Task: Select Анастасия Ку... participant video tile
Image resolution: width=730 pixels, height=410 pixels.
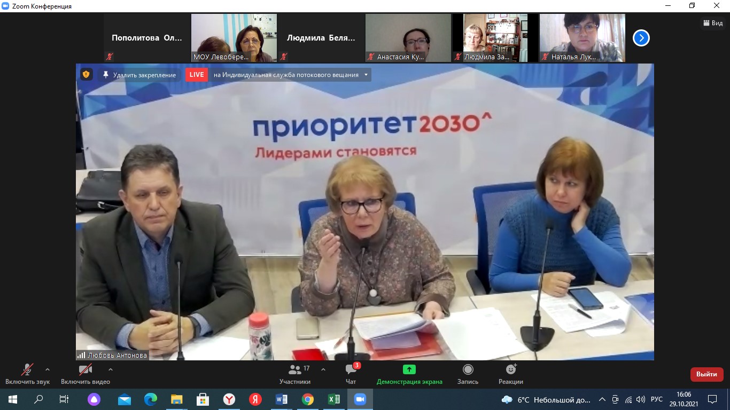Action: (408, 38)
